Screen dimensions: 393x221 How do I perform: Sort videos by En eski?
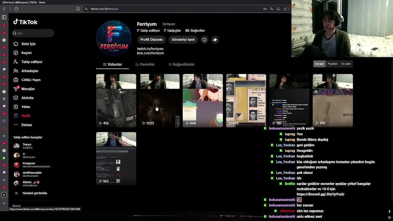(346, 64)
